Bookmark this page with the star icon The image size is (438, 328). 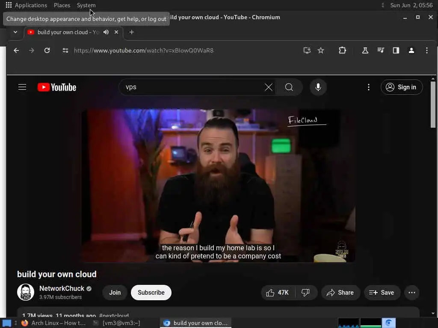tap(321, 50)
